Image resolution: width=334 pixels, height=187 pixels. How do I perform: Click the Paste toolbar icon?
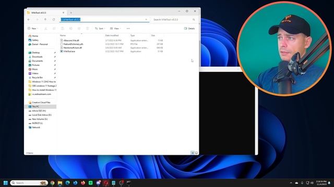point(63,29)
